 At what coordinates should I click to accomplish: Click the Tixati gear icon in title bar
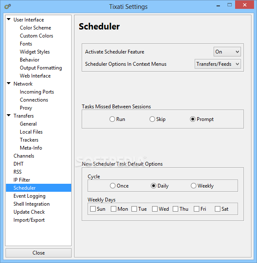pos(8,7)
